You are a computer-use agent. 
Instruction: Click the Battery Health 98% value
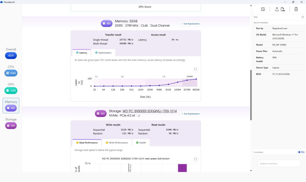pos(274,58)
